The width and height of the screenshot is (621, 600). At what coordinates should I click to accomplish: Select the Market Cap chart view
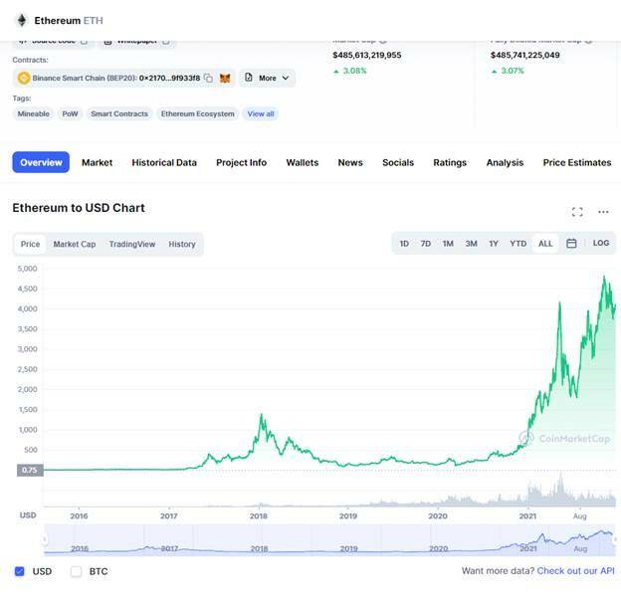(75, 244)
